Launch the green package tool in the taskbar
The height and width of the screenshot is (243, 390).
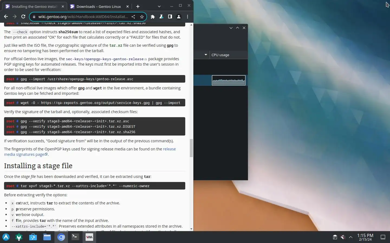pos(19,237)
